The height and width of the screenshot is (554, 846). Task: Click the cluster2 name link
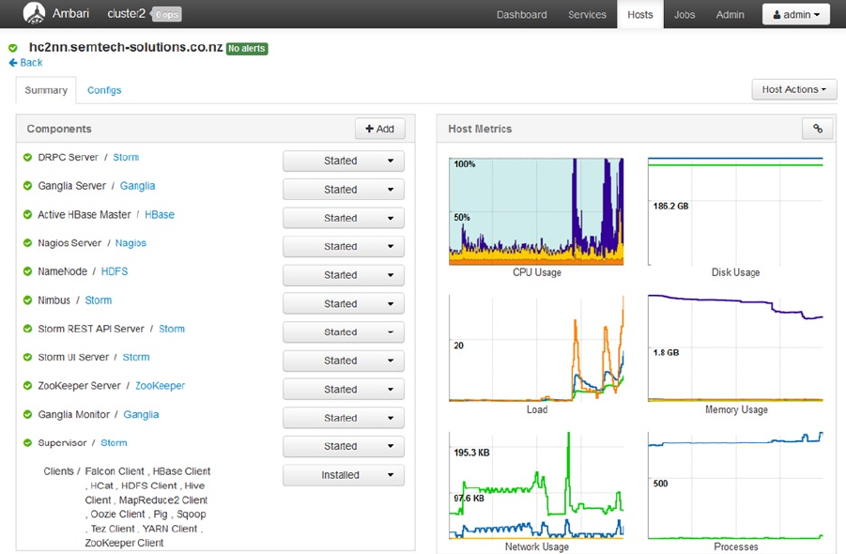126,13
